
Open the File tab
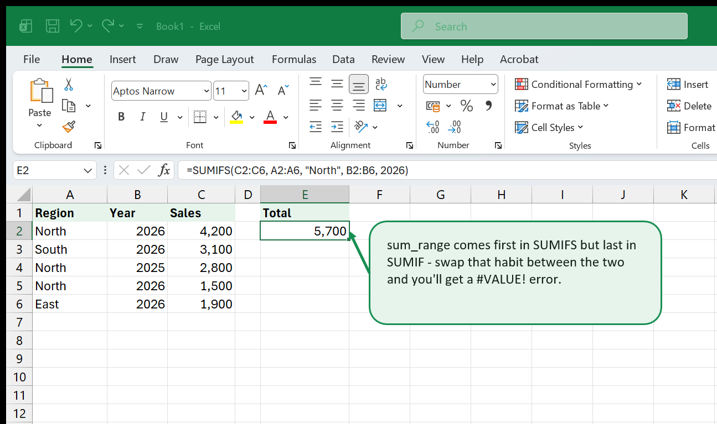(x=32, y=59)
